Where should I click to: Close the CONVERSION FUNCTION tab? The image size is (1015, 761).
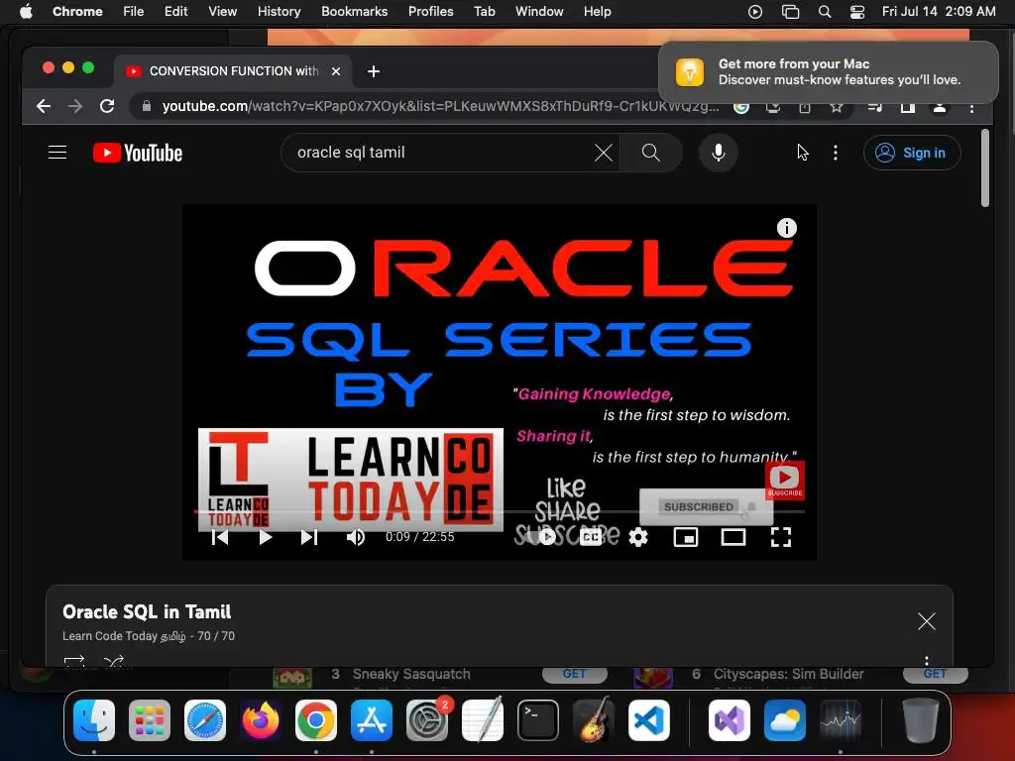click(336, 71)
